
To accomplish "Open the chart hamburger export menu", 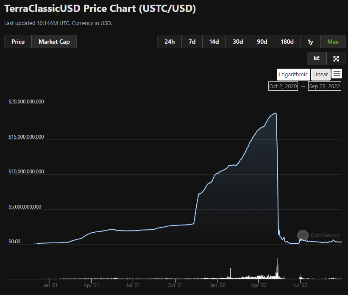I will point(337,74).
